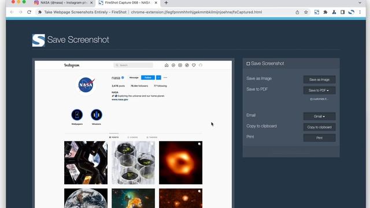Screen dimensions: 370x208
Task: Open the Wallpapers story highlight
Action: click(77, 115)
